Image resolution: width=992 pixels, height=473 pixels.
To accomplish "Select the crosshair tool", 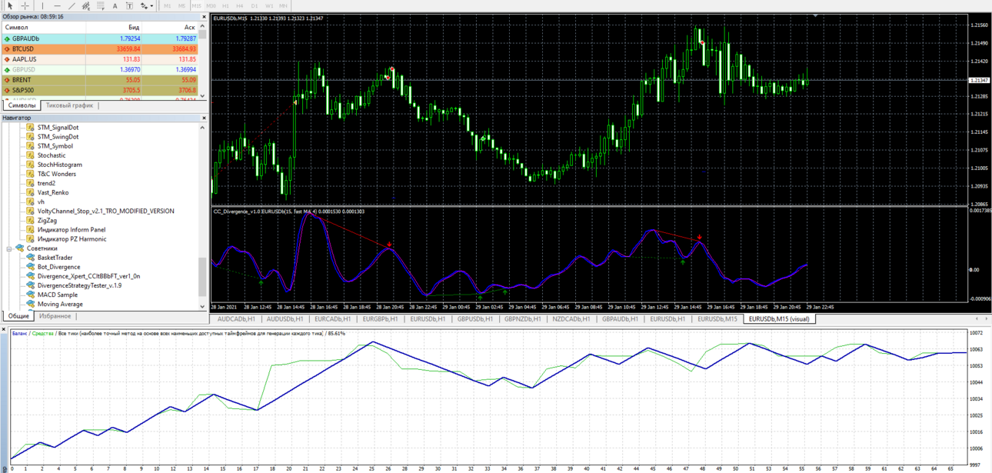I will coord(25,5).
